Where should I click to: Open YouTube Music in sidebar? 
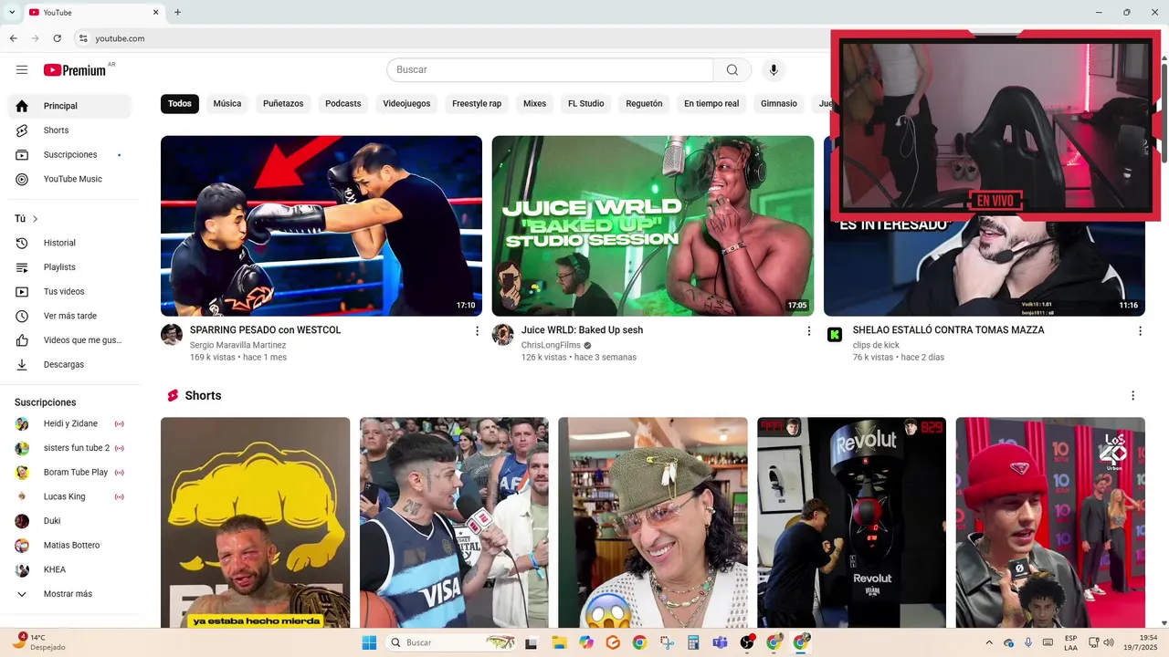click(69, 179)
